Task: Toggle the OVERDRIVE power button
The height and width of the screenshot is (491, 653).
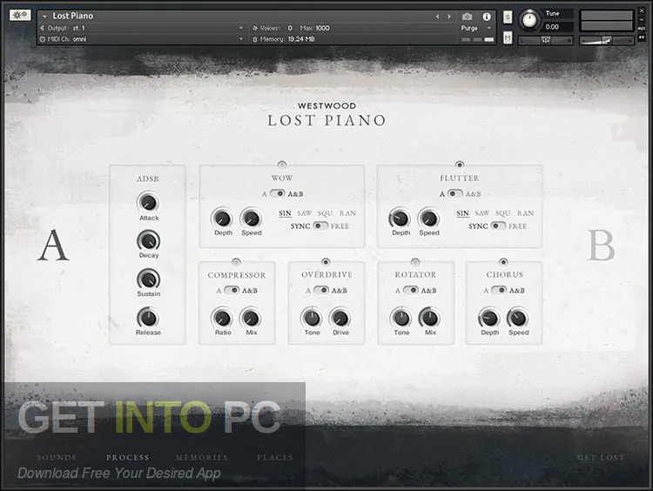Action: [326, 262]
